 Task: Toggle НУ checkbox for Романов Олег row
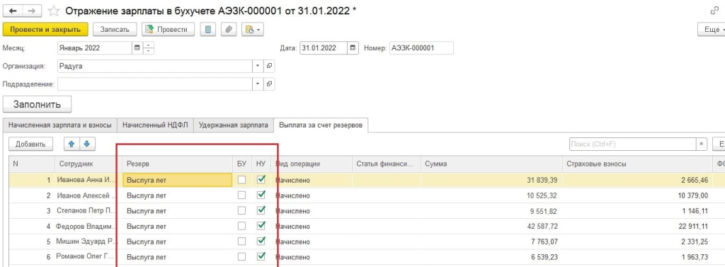click(x=261, y=256)
